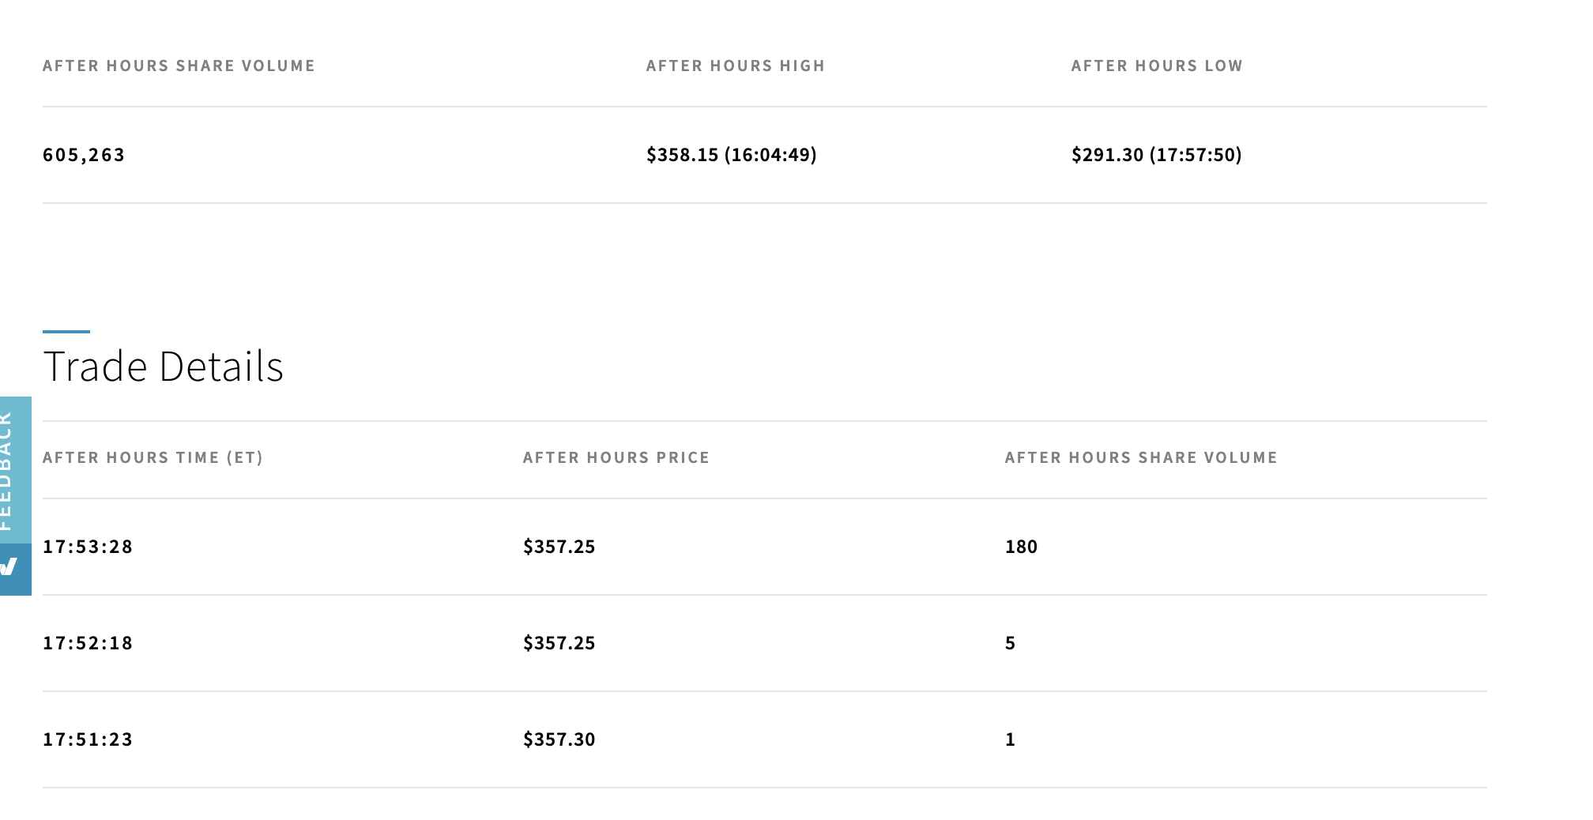Click the After Hours Price column header
This screenshot has height=820, width=1593.
616,458
